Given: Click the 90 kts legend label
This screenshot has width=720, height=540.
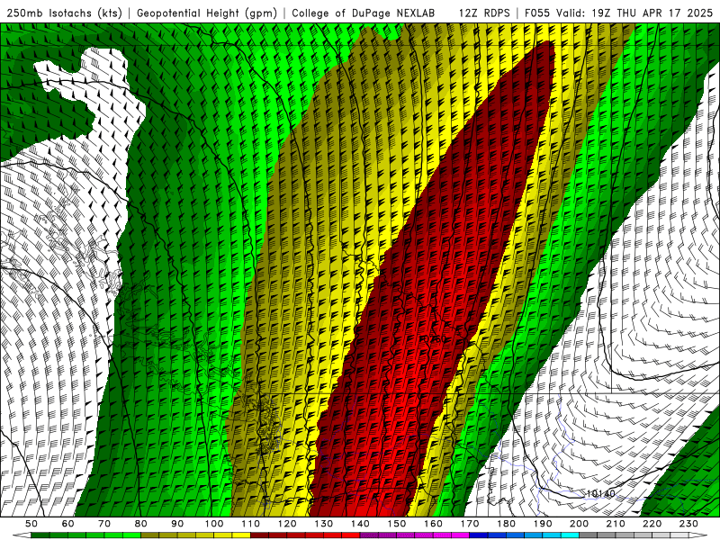Looking at the screenshot, I should (177, 524).
